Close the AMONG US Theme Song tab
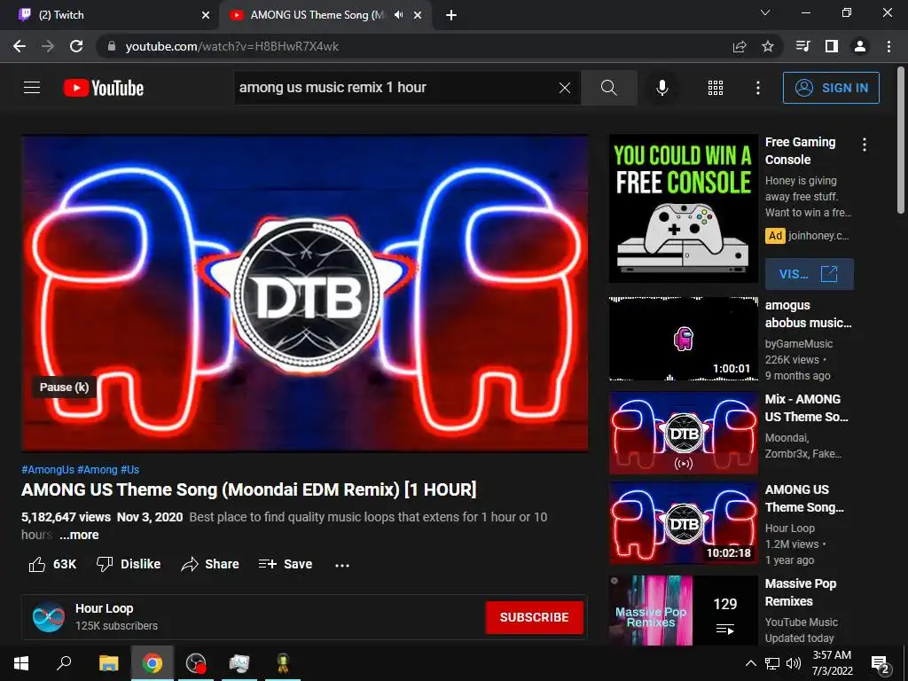This screenshot has width=908, height=681. point(418,15)
